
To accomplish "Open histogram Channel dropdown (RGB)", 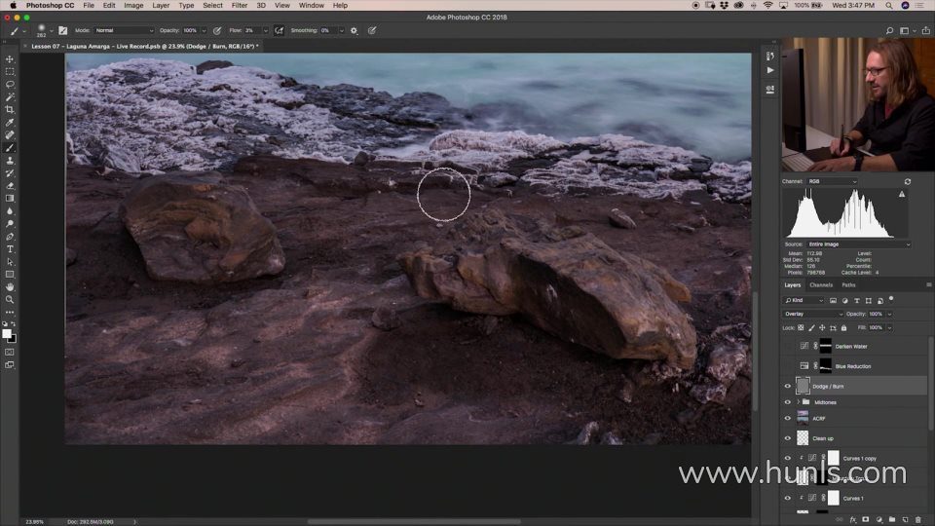I will [833, 181].
